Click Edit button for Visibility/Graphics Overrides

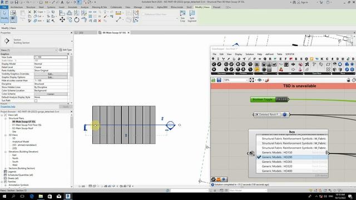tap(51, 74)
